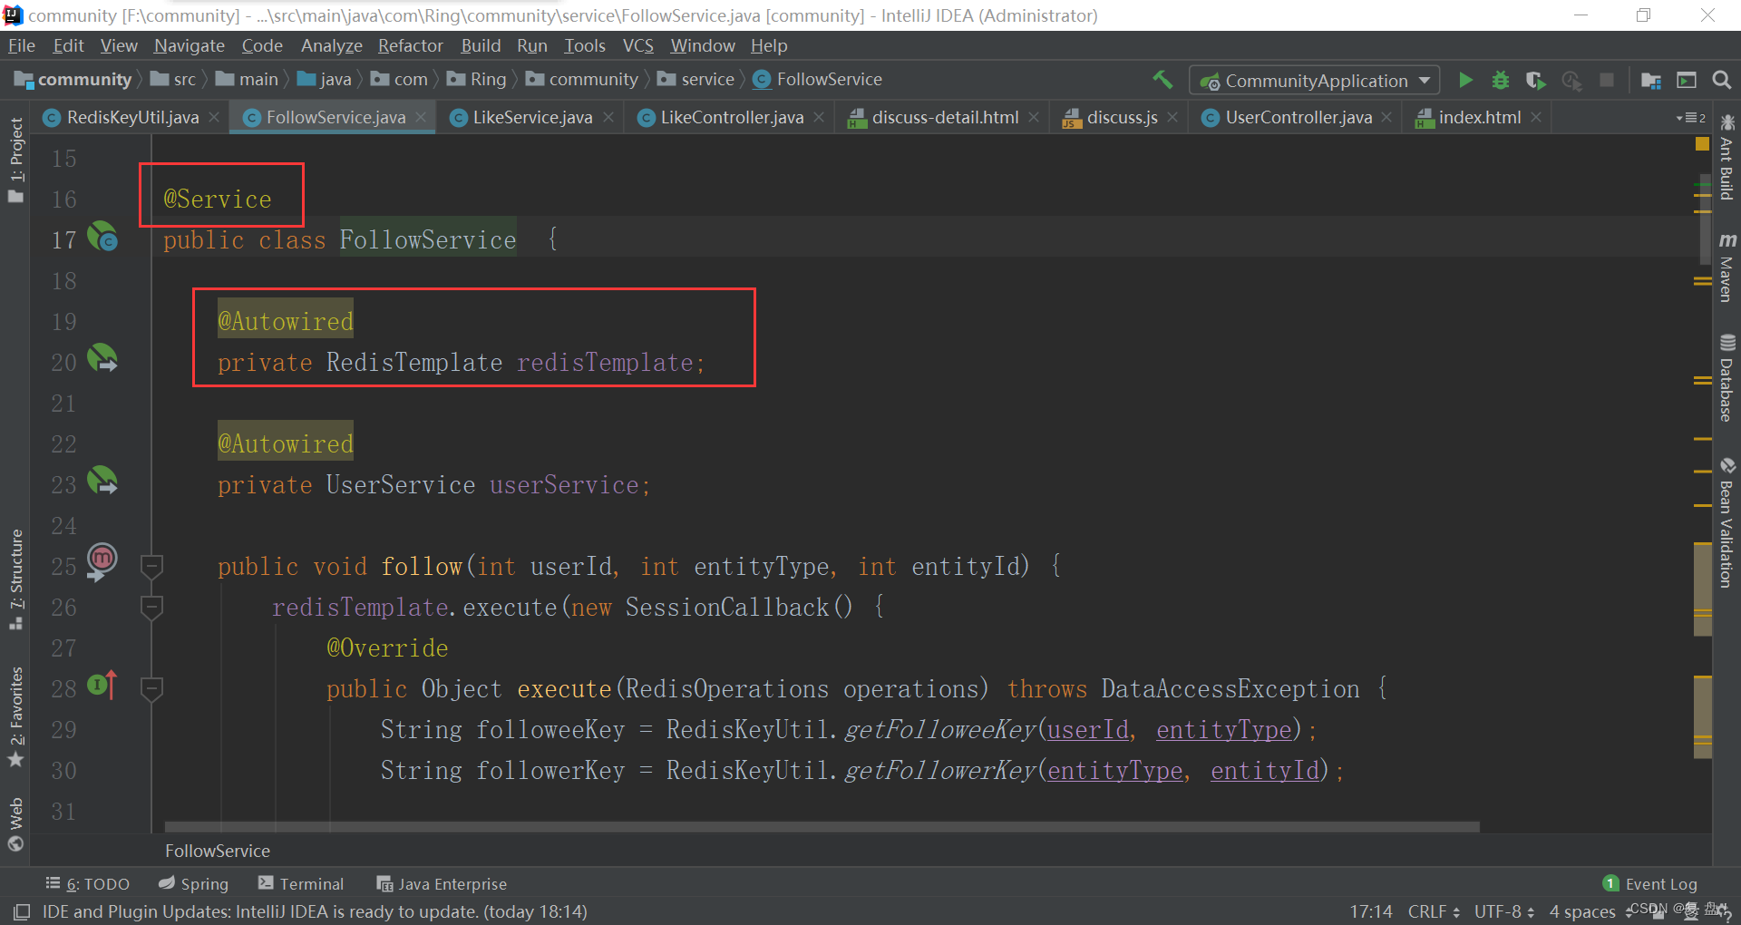Click the community root breadcrumb
This screenshot has height=925, width=1741.
pyautogui.click(x=73, y=80)
